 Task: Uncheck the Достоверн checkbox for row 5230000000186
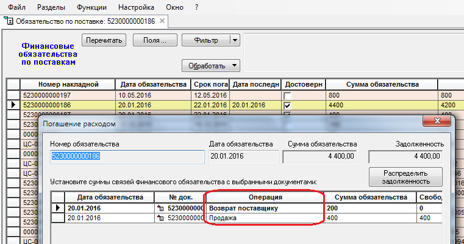click(x=287, y=106)
